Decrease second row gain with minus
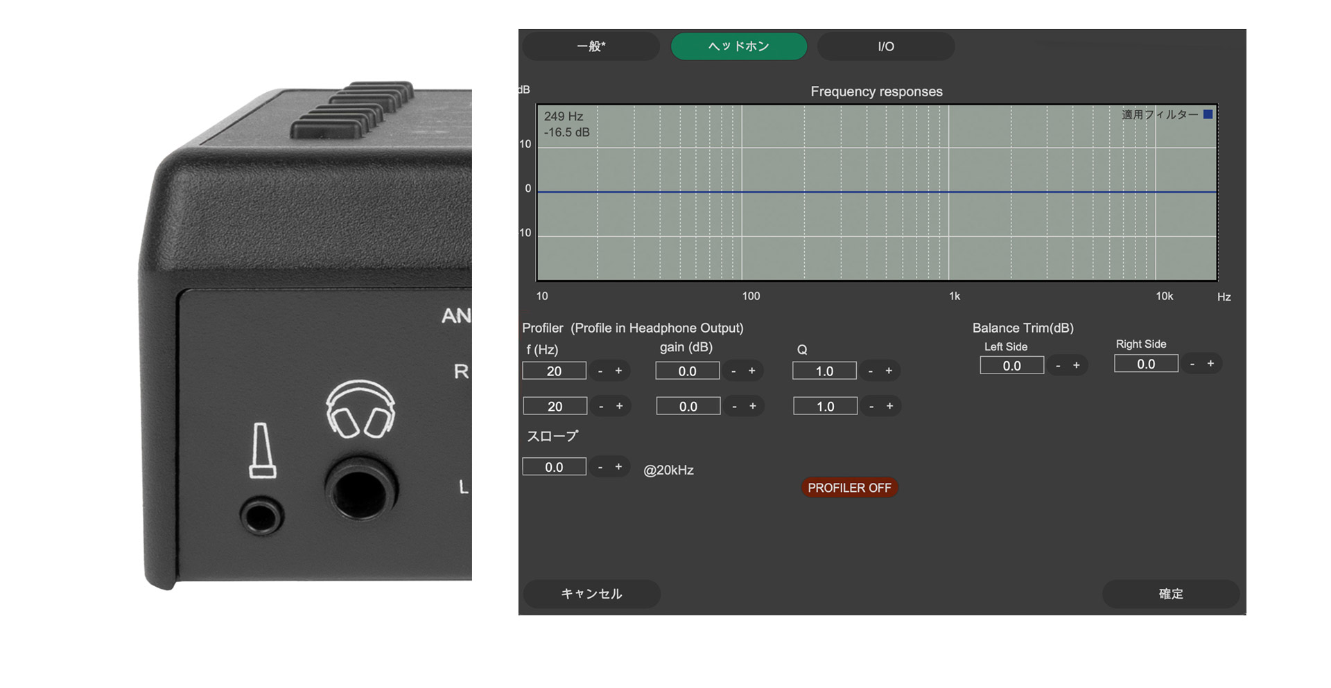 (734, 406)
